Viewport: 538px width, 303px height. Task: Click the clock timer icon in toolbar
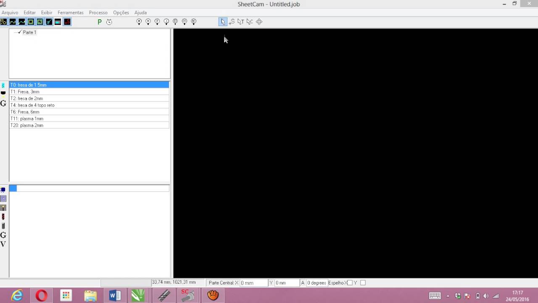pyautogui.click(x=109, y=22)
